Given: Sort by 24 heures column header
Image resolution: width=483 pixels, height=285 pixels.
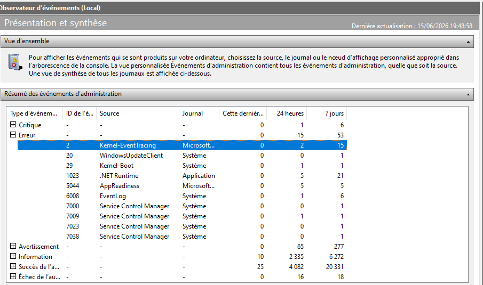Looking at the screenshot, I should click(x=287, y=113).
